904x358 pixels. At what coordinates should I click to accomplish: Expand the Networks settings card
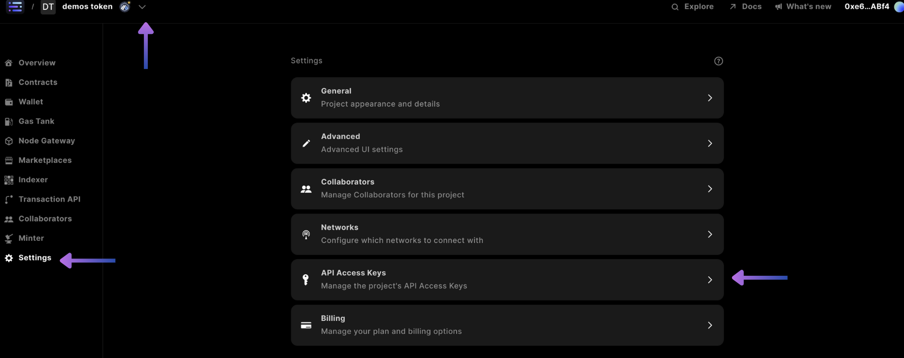507,234
